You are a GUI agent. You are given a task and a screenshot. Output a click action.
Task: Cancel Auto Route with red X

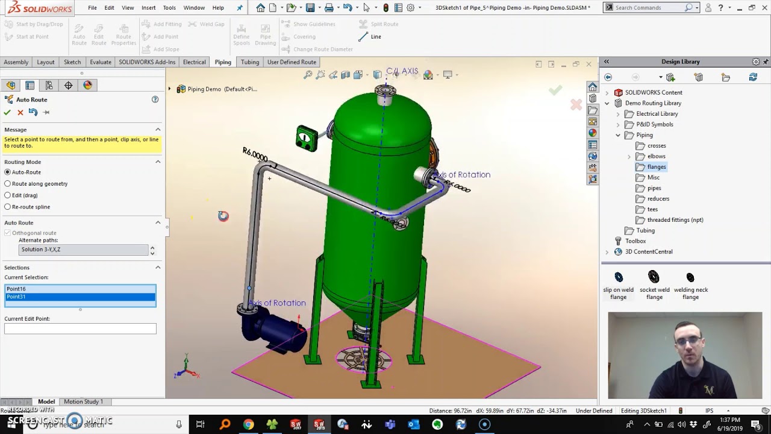tap(20, 112)
